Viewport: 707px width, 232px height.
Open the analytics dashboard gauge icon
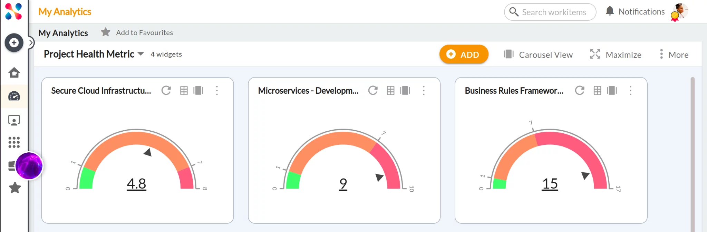[14, 96]
